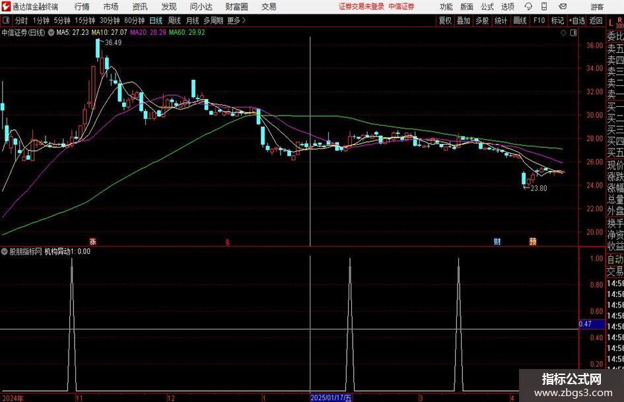Toggle the left sidebar panel icon

(6, 20)
